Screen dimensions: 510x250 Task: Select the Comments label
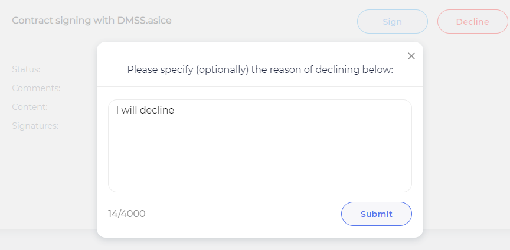(36, 88)
